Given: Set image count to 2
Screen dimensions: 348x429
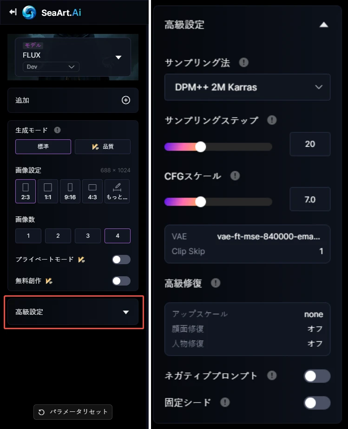Looking at the screenshot, I should tap(58, 236).
